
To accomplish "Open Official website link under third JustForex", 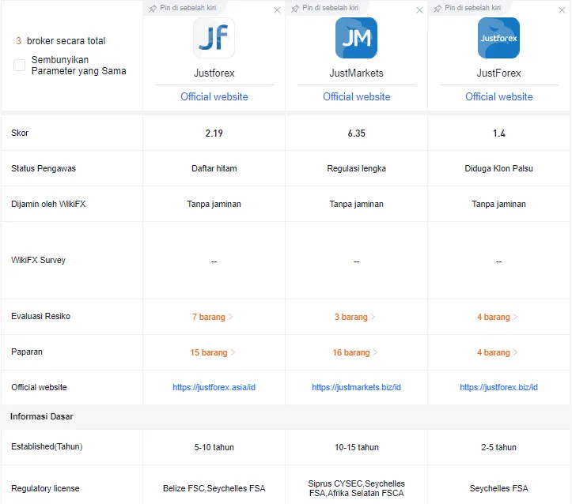I will point(498,96).
